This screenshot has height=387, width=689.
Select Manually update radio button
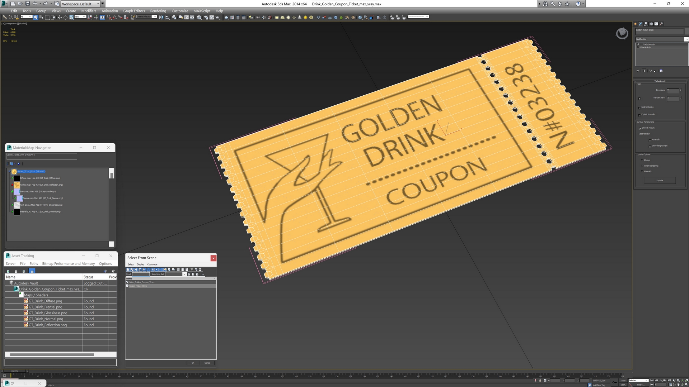point(642,171)
